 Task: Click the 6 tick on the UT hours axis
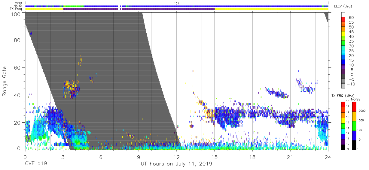pos(101,157)
